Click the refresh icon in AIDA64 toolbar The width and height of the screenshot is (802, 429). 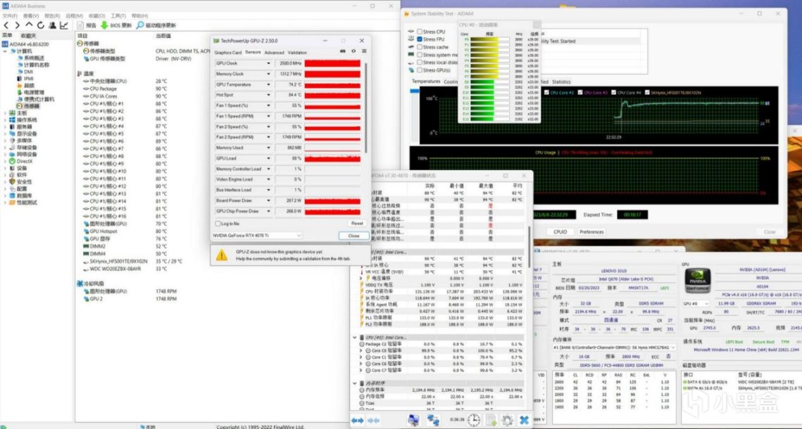(42, 25)
